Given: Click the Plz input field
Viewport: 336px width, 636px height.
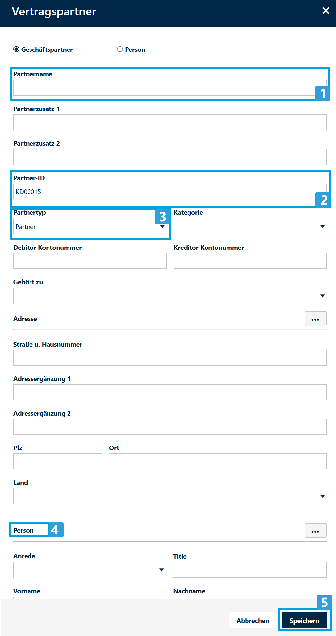Looking at the screenshot, I should (x=57, y=461).
